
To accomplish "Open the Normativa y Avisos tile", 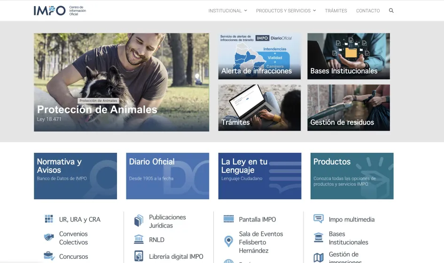I will (x=75, y=176).
